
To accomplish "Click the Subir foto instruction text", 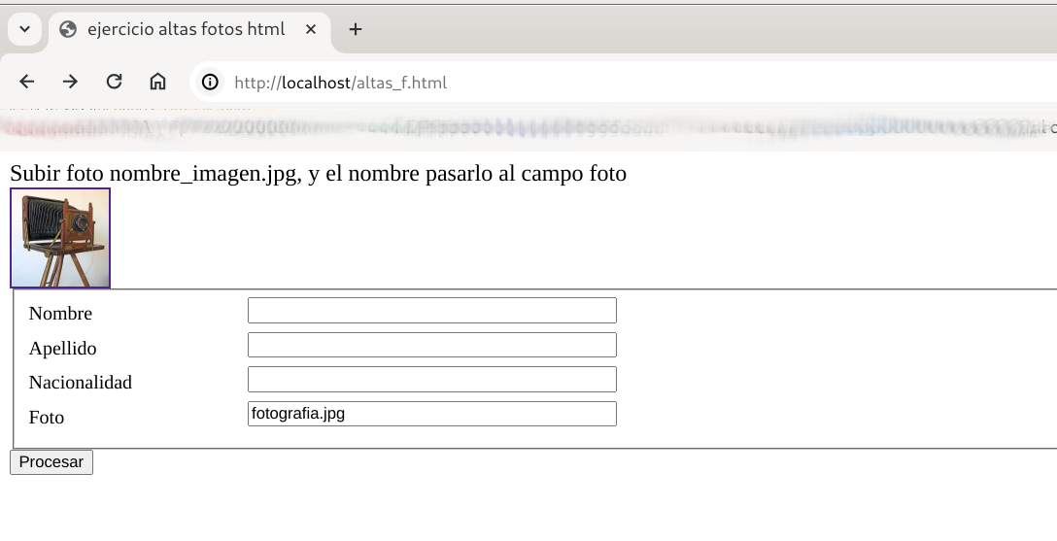I will pyautogui.click(x=318, y=174).
